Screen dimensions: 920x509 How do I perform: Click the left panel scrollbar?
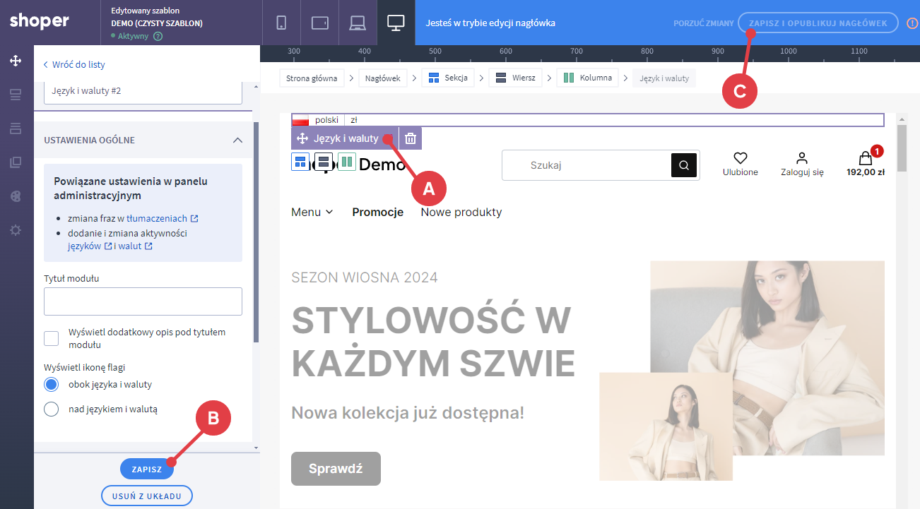tap(256, 233)
